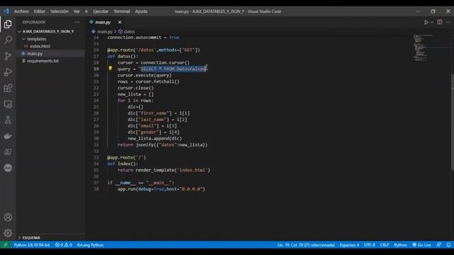Collapse the AJAX_DATATABLES_Y_JSON_Y root folder
The height and width of the screenshot is (255, 454).
[x=48, y=31]
